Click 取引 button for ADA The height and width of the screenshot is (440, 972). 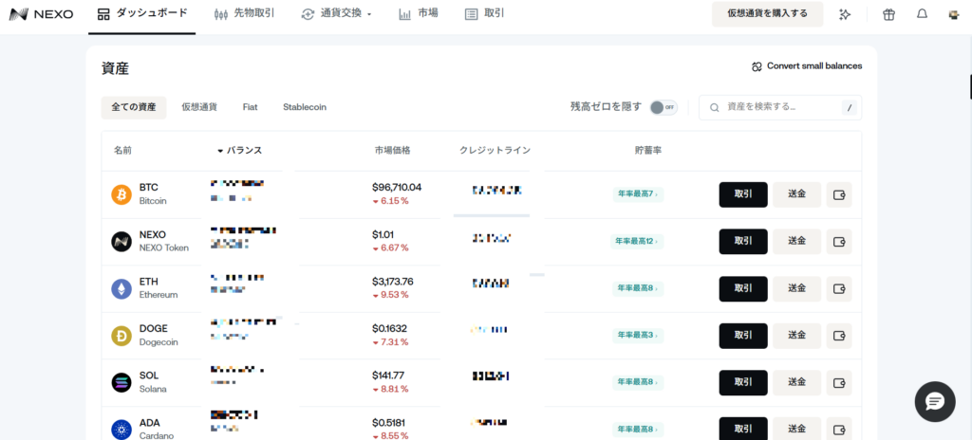click(743, 429)
